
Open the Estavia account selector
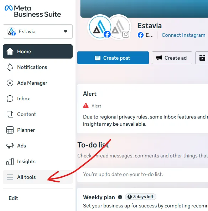pos(38,31)
